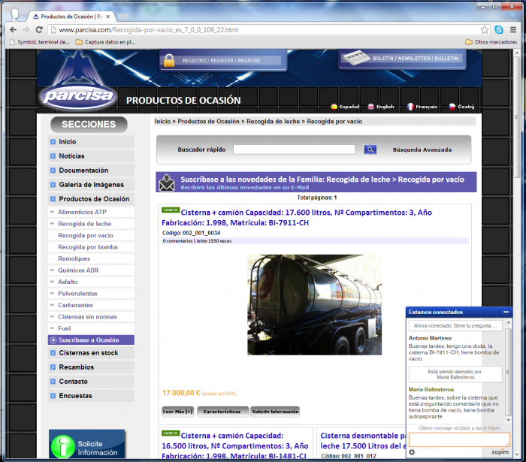Screen dimensions: 526x462
Task: Click the quick search magnifier icon
Action: point(370,149)
